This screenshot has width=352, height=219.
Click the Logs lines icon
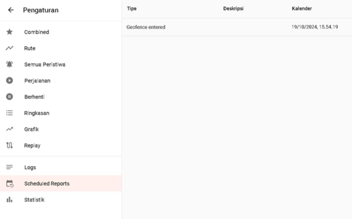click(x=10, y=167)
